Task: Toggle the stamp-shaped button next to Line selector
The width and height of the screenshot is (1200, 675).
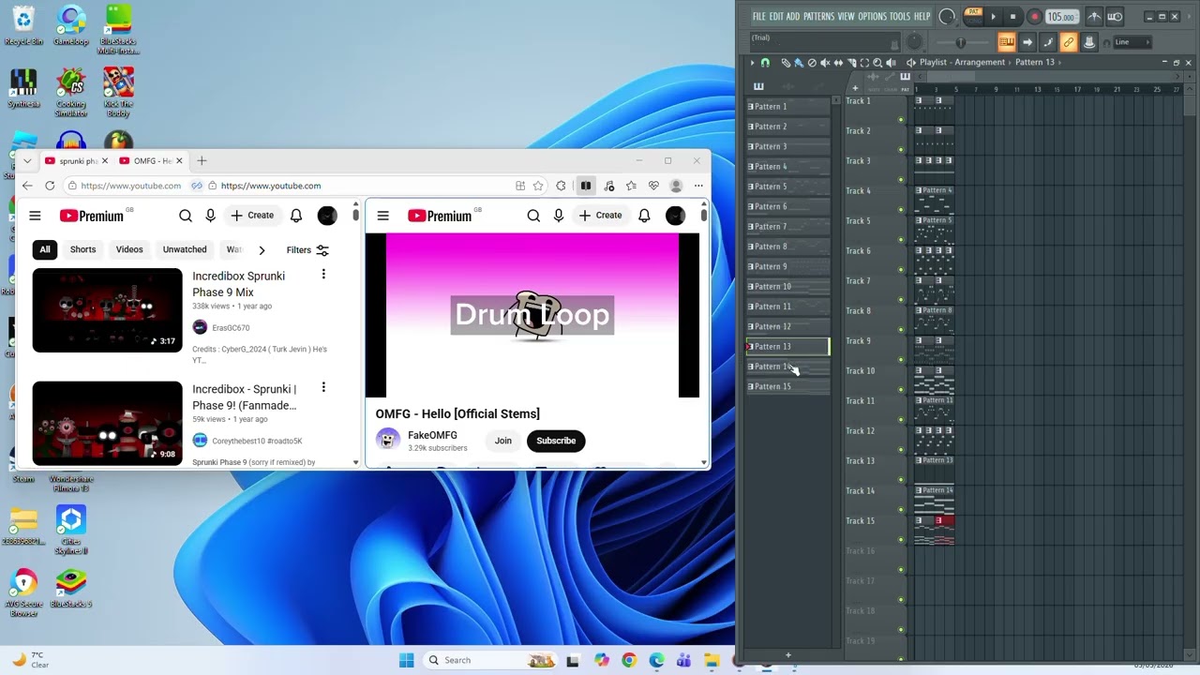Action: 1089,42
